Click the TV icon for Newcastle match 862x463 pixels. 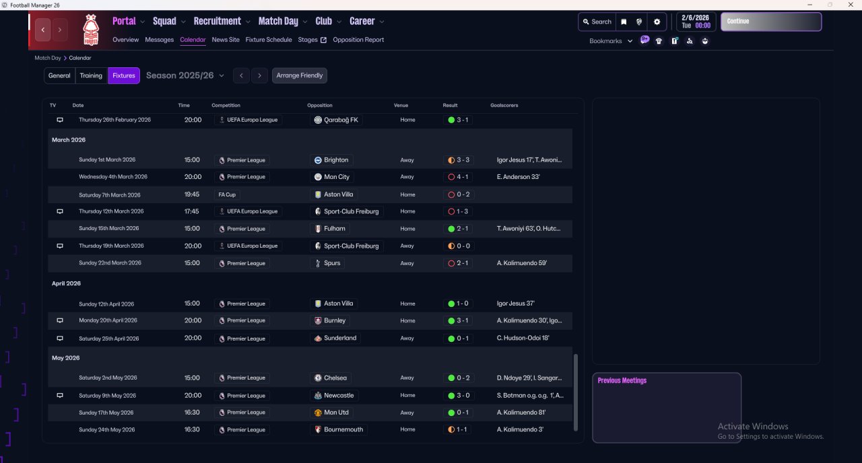pyautogui.click(x=59, y=396)
